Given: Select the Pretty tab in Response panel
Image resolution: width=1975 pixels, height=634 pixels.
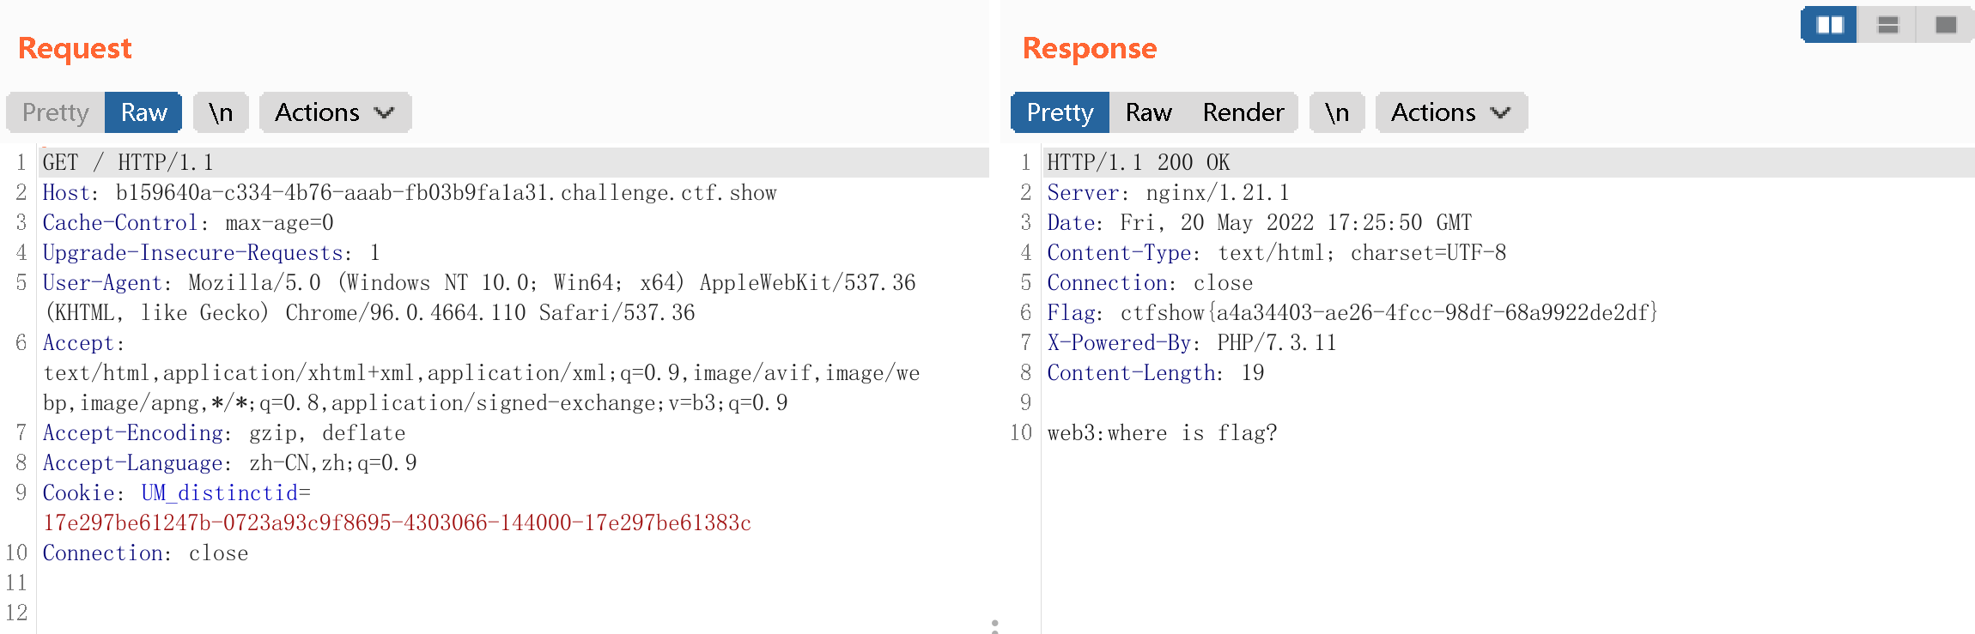Looking at the screenshot, I should 1060,112.
